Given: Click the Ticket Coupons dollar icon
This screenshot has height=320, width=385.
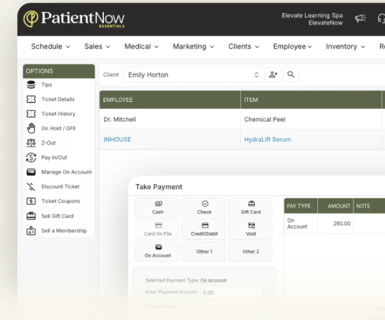Looking at the screenshot, I should (x=31, y=201).
